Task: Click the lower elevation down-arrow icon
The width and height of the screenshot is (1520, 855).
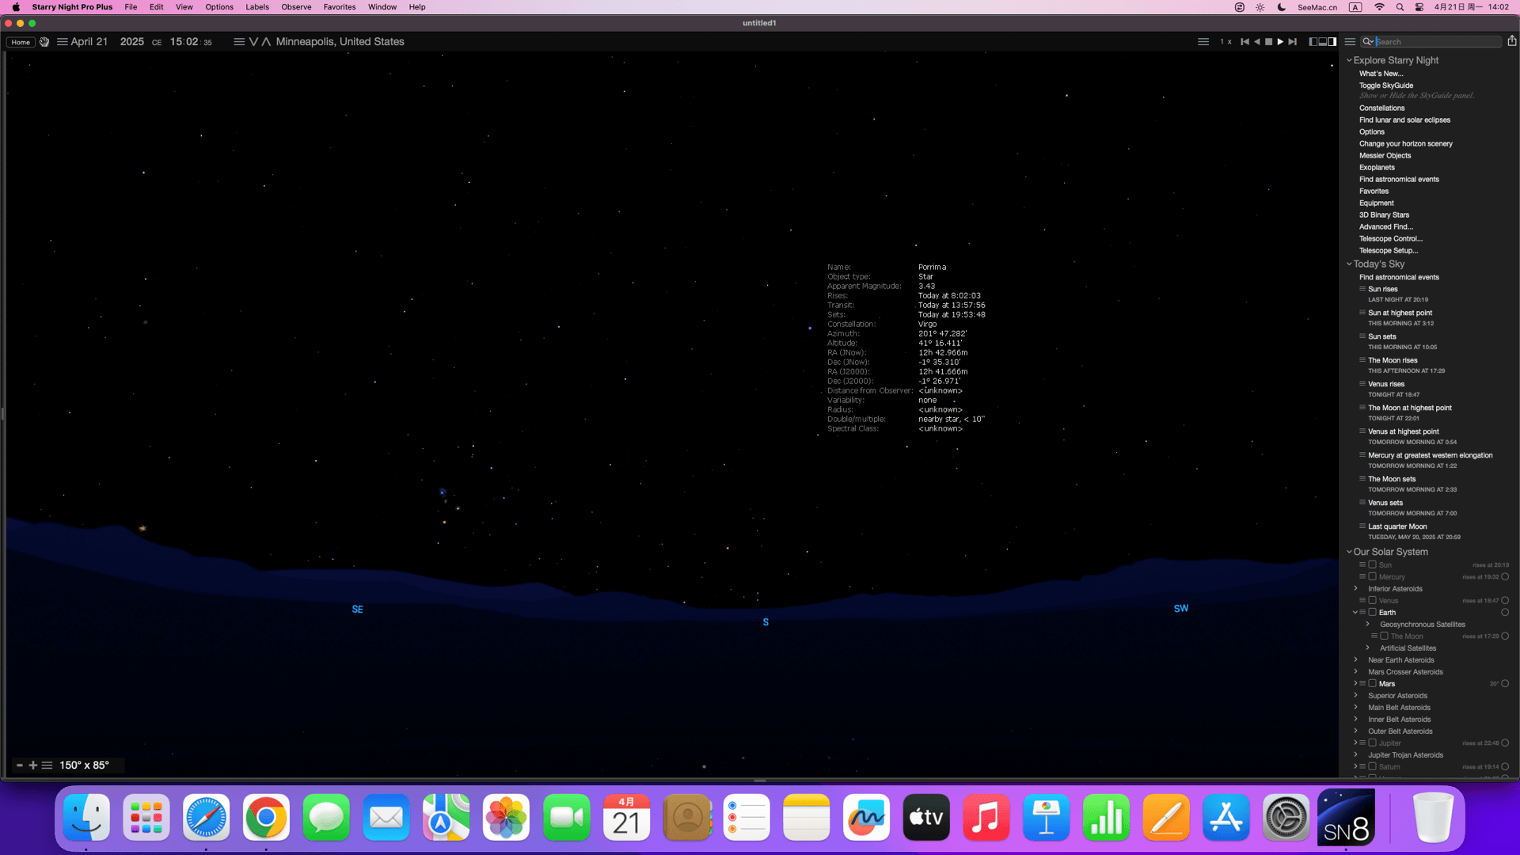Action: click(253, 42)
